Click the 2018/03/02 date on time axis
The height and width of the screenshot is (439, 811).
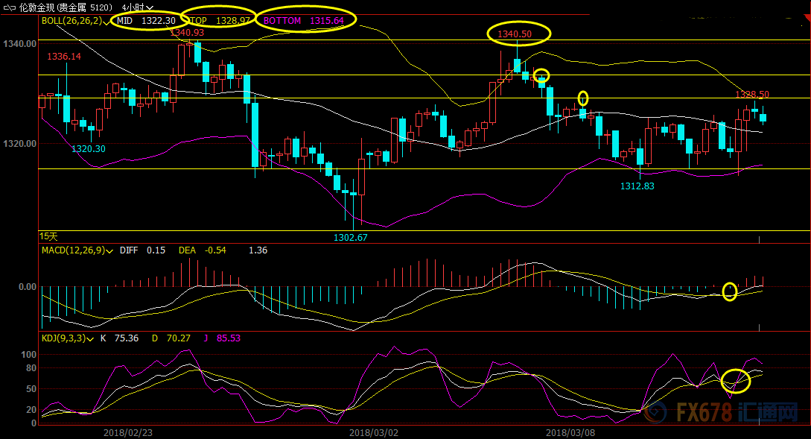(373, 432)
